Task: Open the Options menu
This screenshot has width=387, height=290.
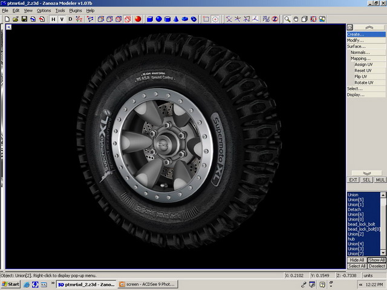Action: coord(44,10)
